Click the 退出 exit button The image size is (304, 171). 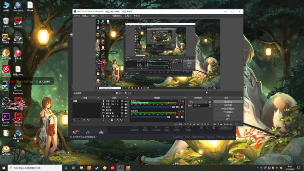(228, 119)
